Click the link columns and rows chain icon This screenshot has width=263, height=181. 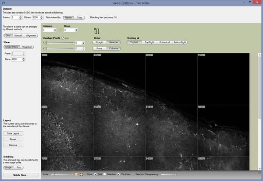coord(60,30)
